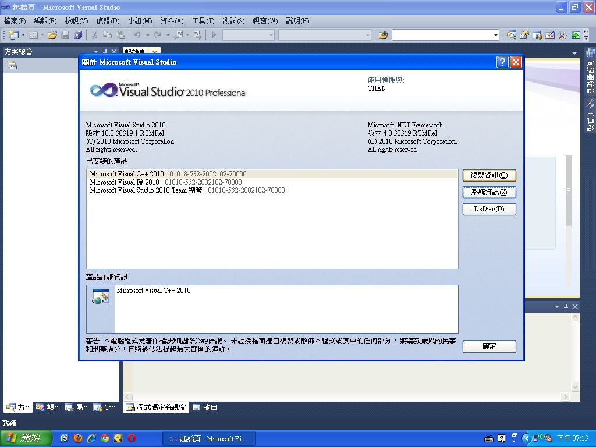This screenshot has width=596, height=447.
Task: Click the Paste toolbar icon
Action: [120, 35]
